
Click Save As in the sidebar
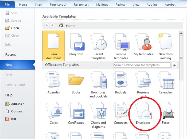coord(13,21)
